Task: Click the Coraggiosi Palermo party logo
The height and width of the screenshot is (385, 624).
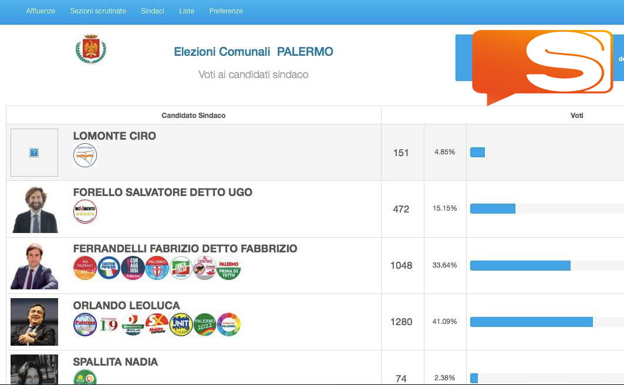Action: (133, 268)
